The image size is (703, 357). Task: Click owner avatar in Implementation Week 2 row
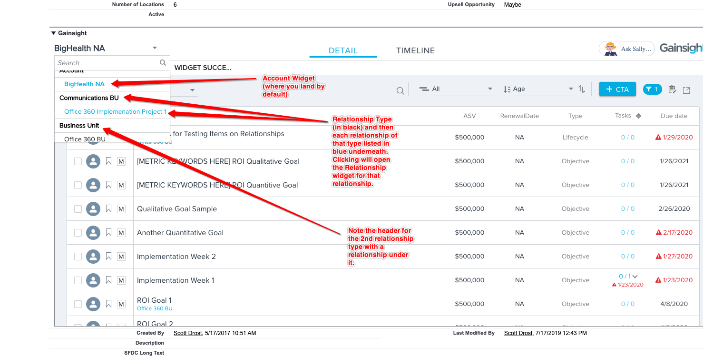tap(93, 257)
